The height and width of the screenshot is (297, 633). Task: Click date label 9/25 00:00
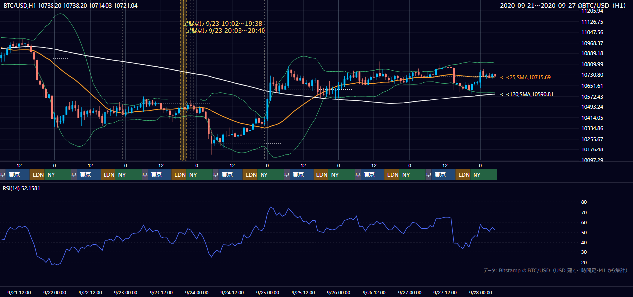pos(268,292)
